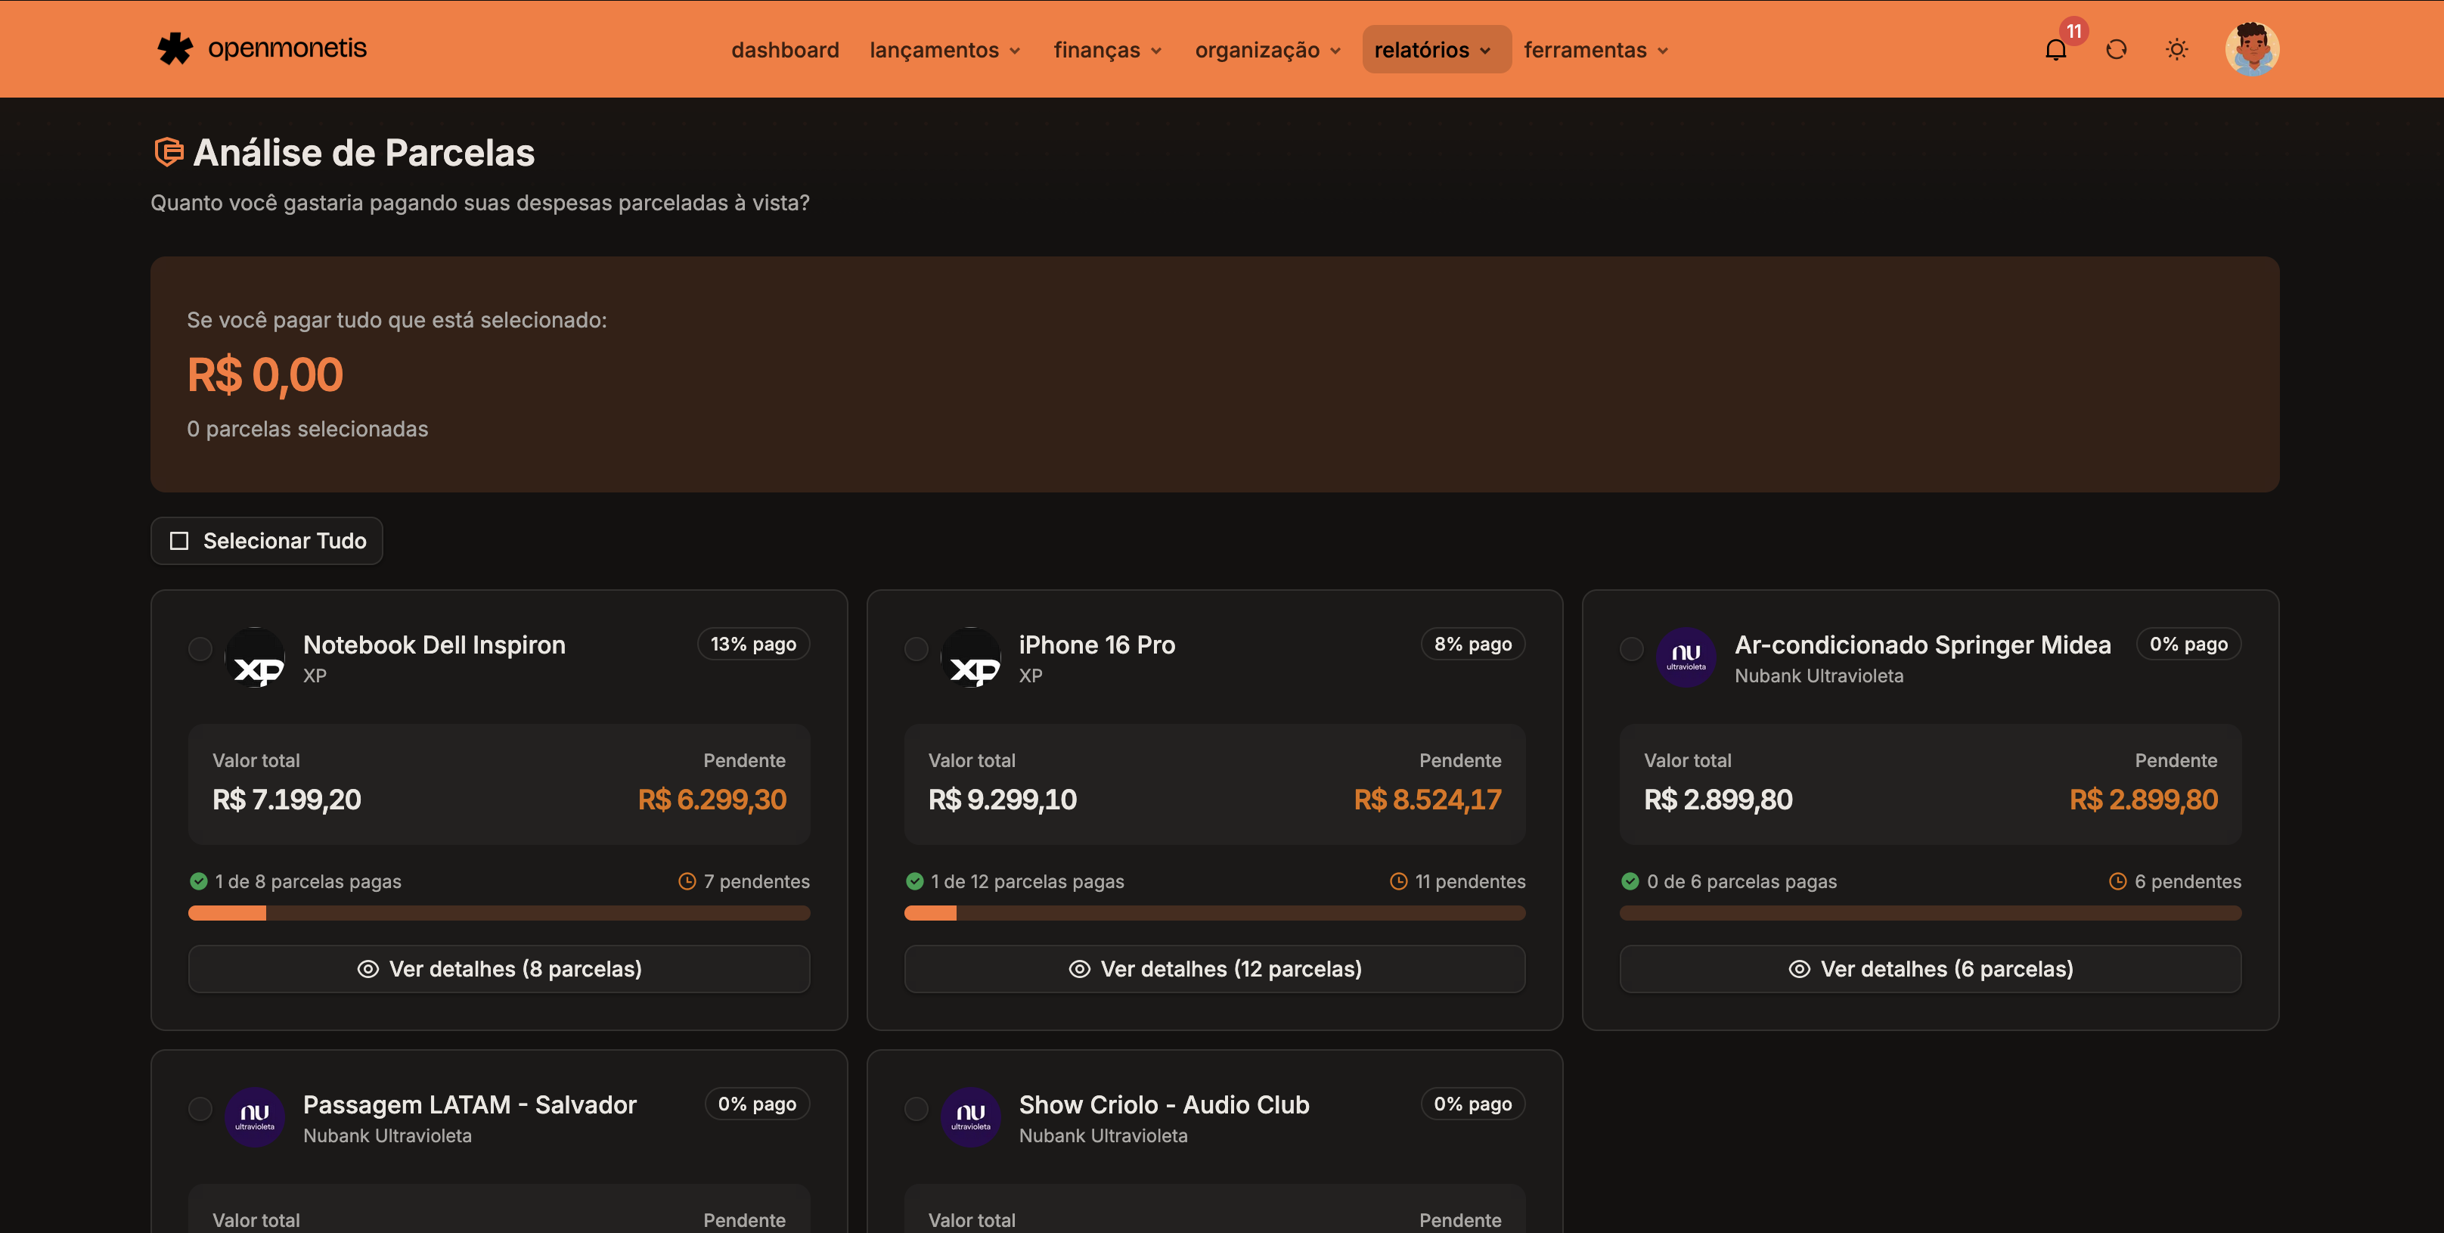Click the Notebook Dell Inspiron progress bar
The width and height of the screenshot is (2444, 1233).
499,913
